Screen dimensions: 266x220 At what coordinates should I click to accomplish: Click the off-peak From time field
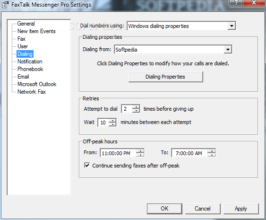(x=118, y=153)
